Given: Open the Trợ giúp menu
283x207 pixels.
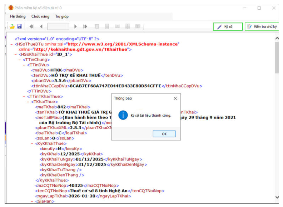Looking at the screenshot, I should pyautogui.click(x=62, y=16).
